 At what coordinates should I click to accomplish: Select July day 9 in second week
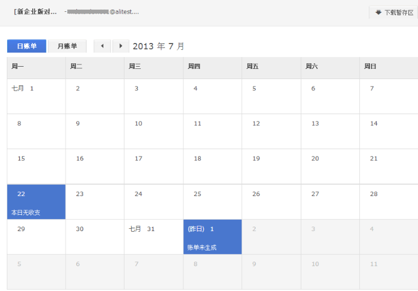tap(95, 132)
